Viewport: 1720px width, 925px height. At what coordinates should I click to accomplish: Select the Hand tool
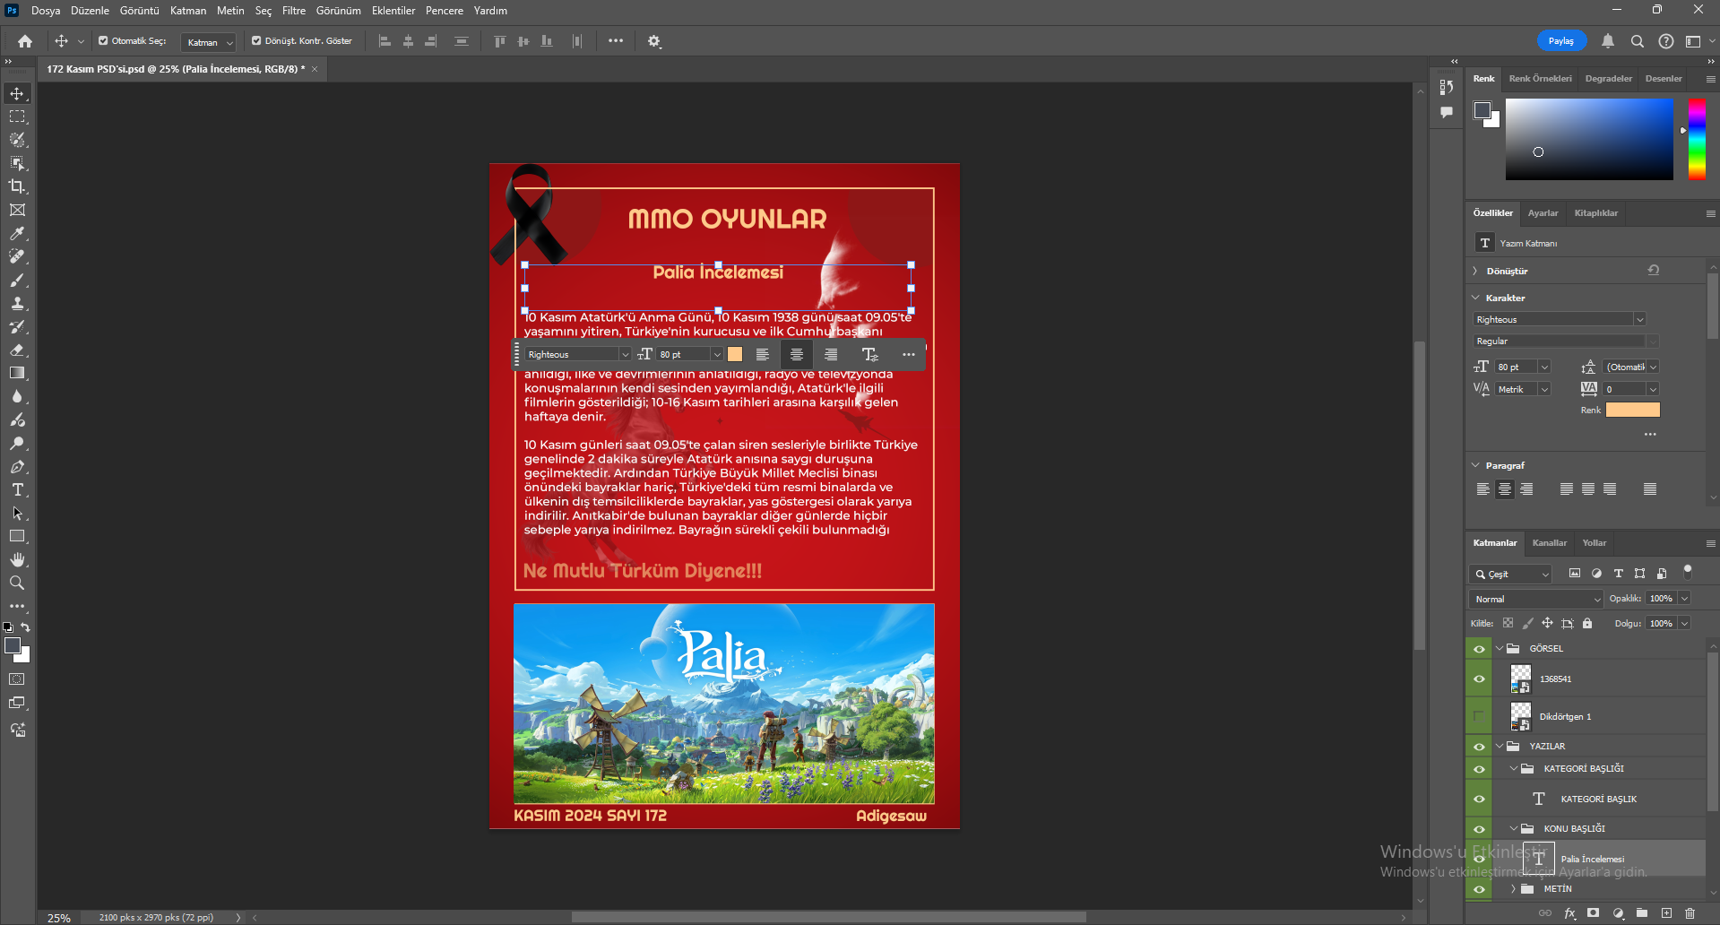tap(17, 559)
